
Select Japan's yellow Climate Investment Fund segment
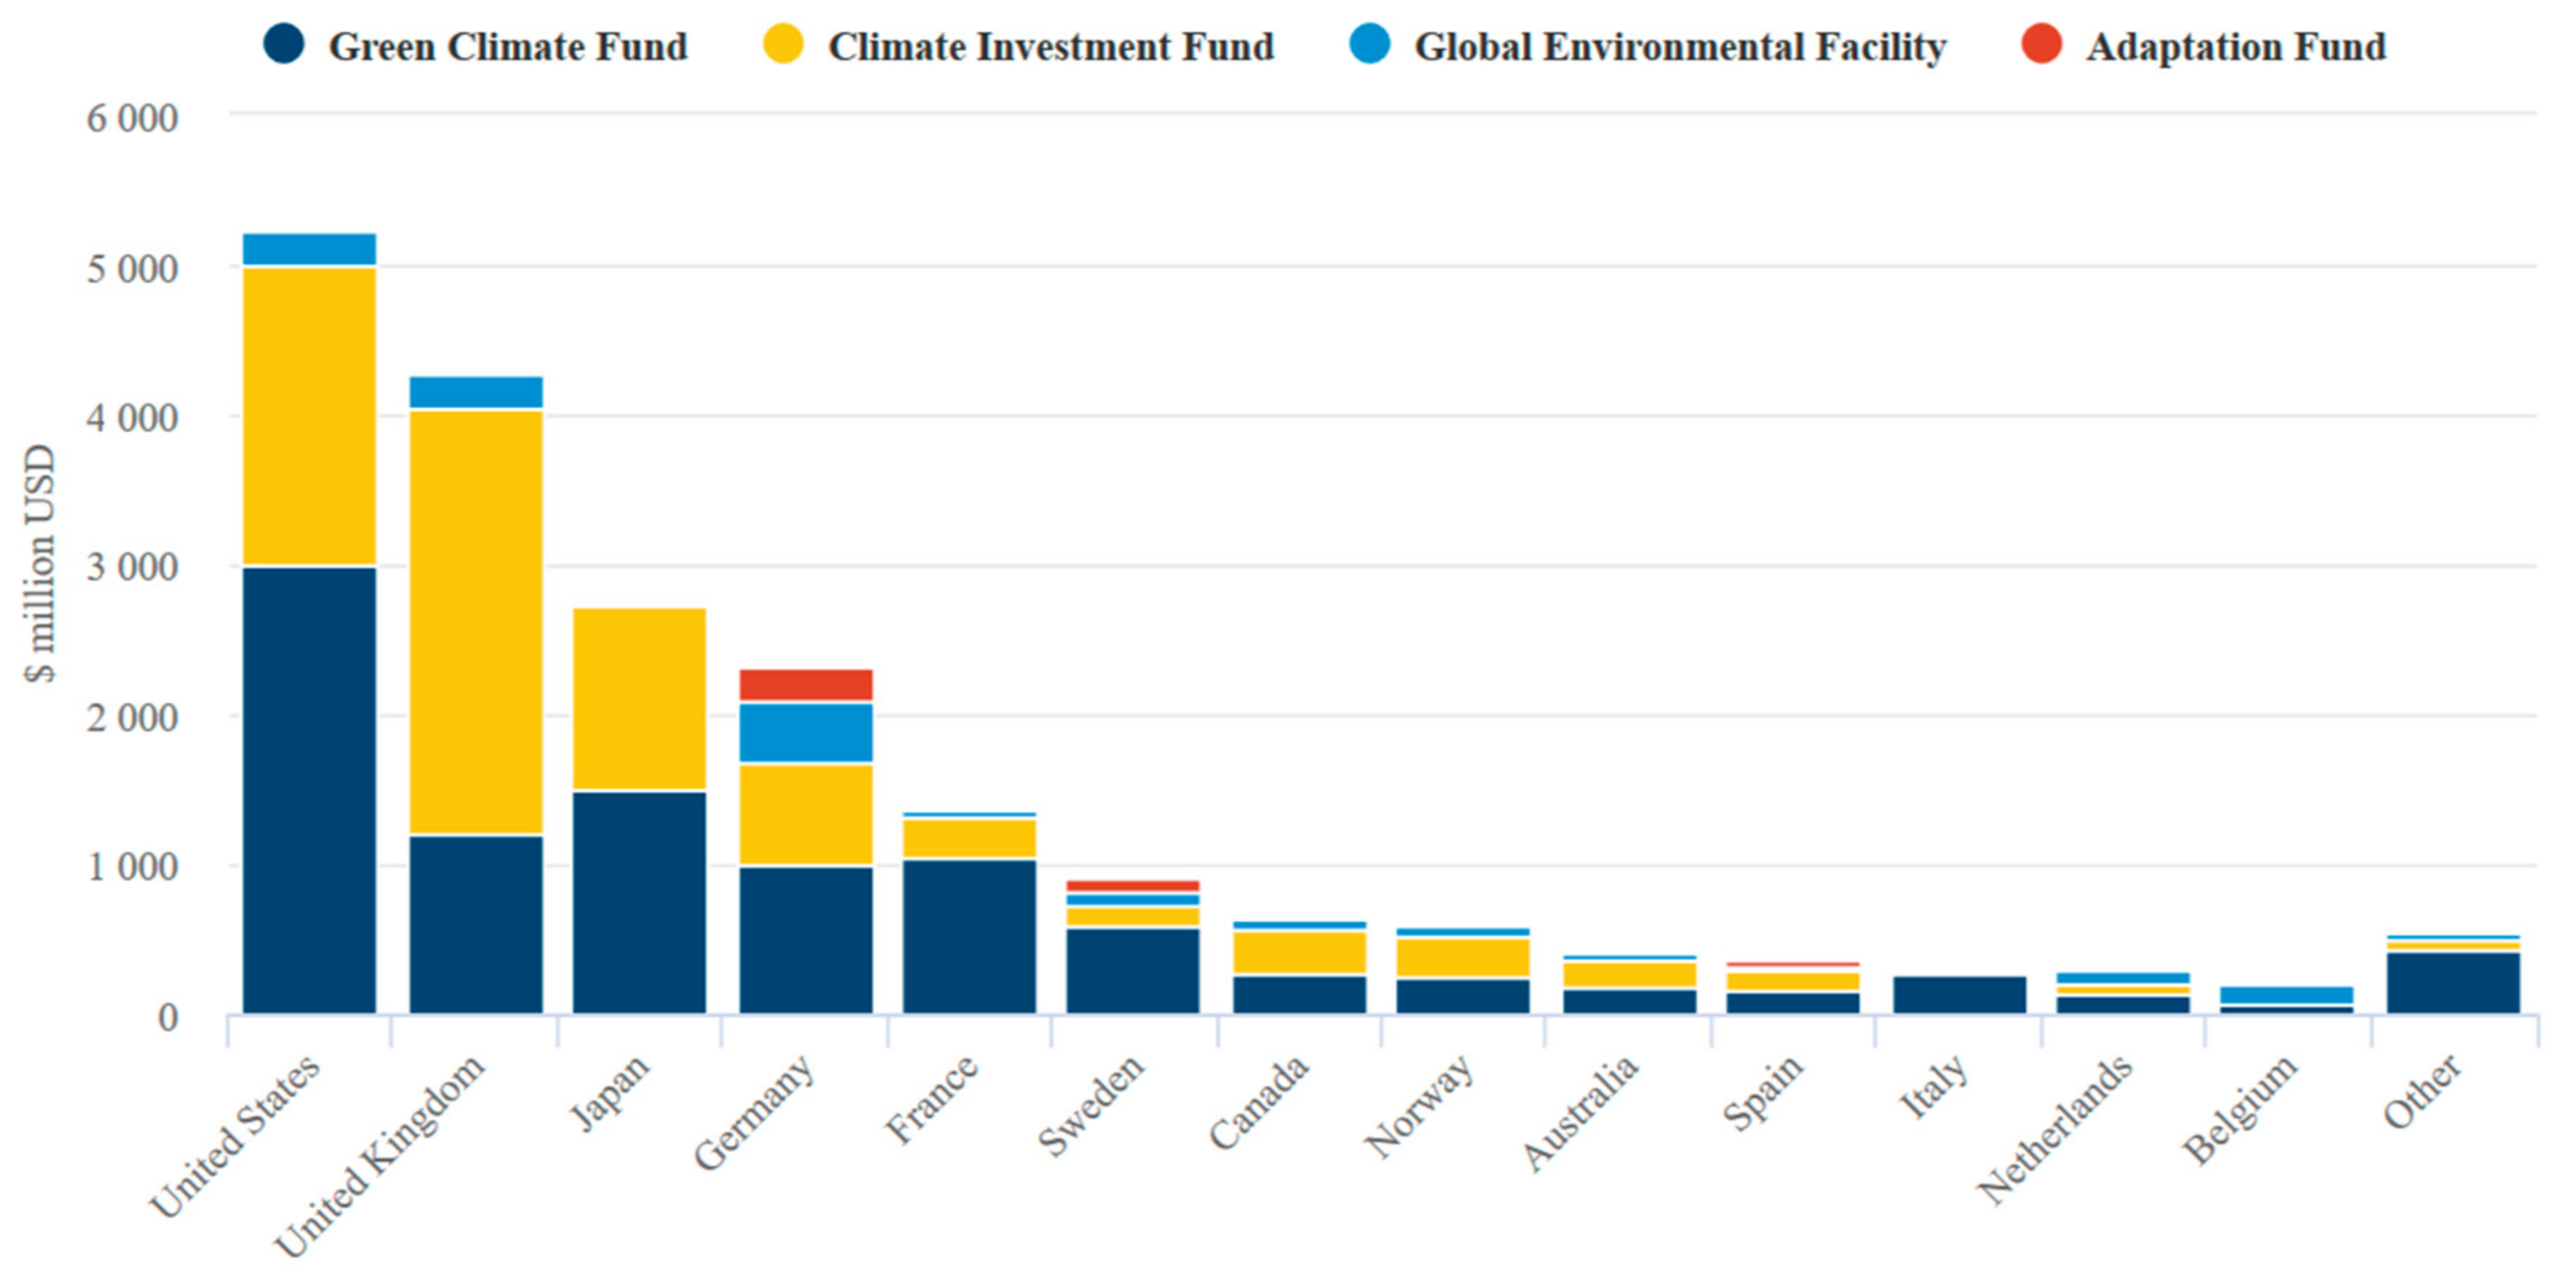(639, 698)
